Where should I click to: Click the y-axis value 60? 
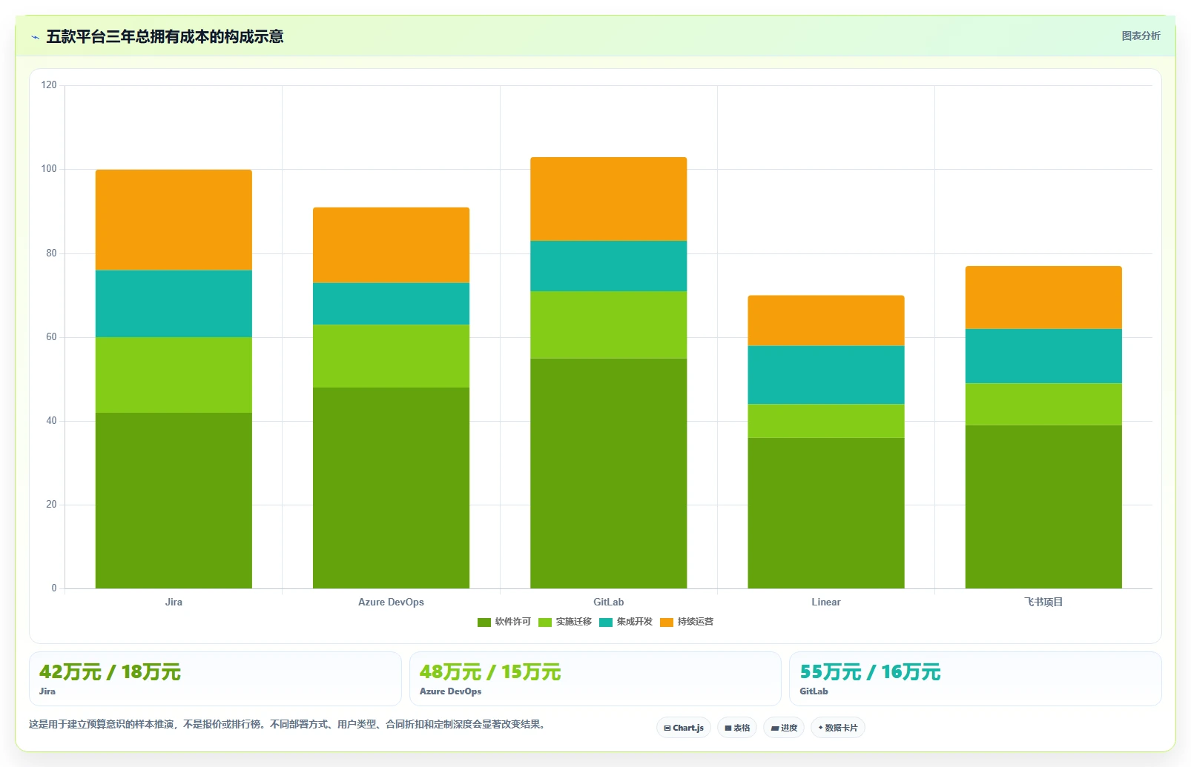[51, 336]
